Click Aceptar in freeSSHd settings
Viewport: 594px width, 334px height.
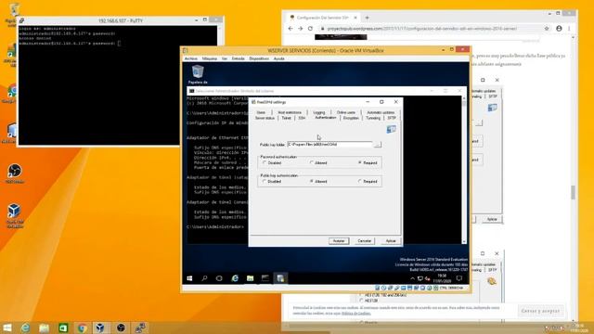[339, 241]
